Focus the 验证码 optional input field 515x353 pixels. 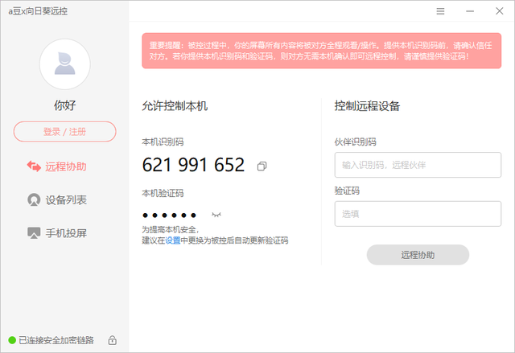click(x=418, y=214)
